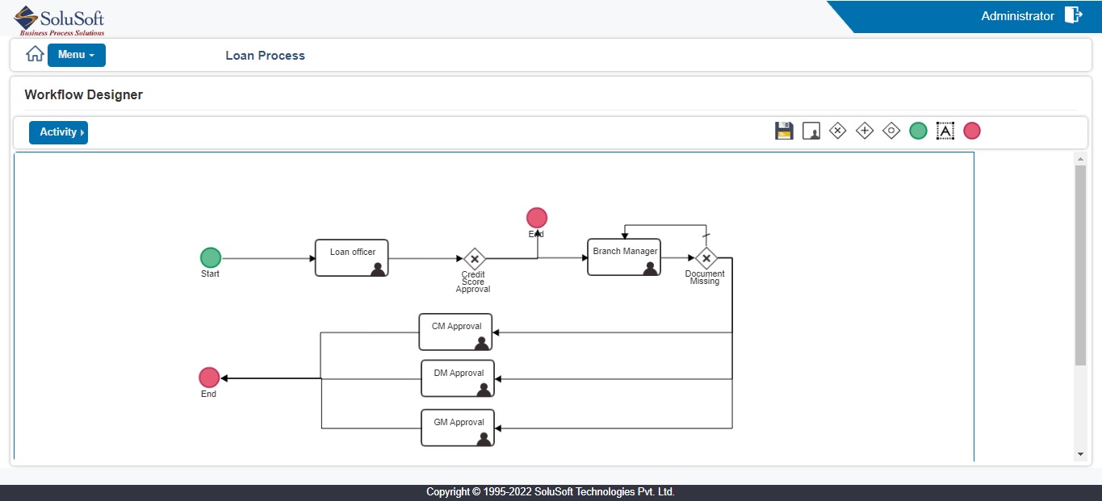Add a red end event from toolbar

pyautogui.click(x=972, y=131)
